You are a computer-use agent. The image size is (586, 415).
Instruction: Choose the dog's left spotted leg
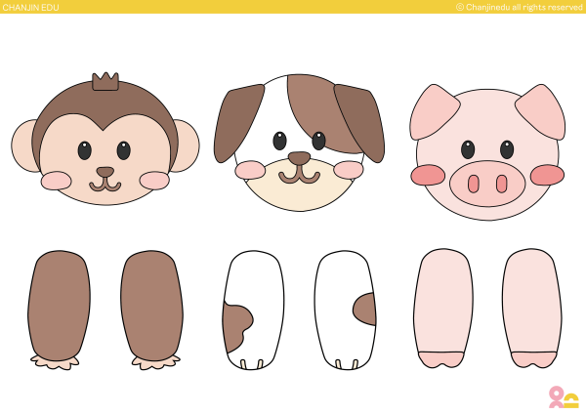[254, 308]
